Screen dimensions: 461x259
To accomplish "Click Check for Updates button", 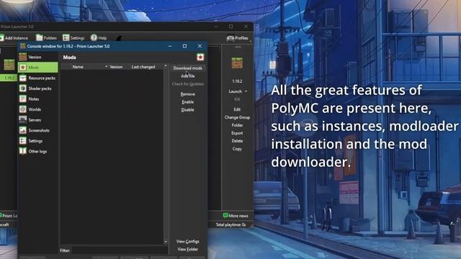I will tap(187, 84).
